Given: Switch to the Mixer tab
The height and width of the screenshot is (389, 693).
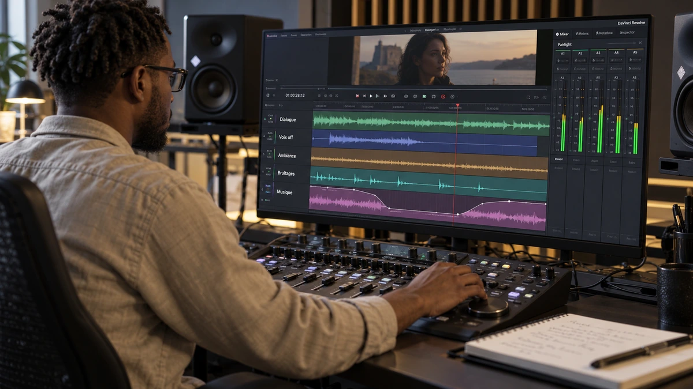Looking at the screenshot, I should coord(563,33).
